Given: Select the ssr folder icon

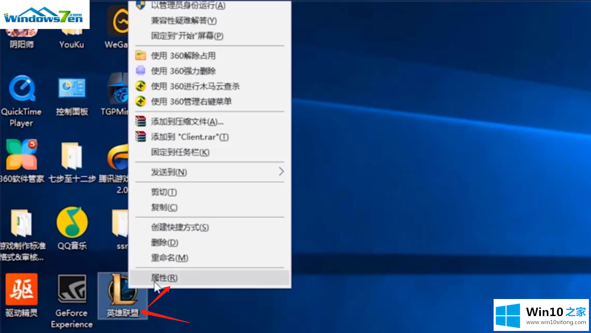Looking at the screenshot, I should coord(121,229).
